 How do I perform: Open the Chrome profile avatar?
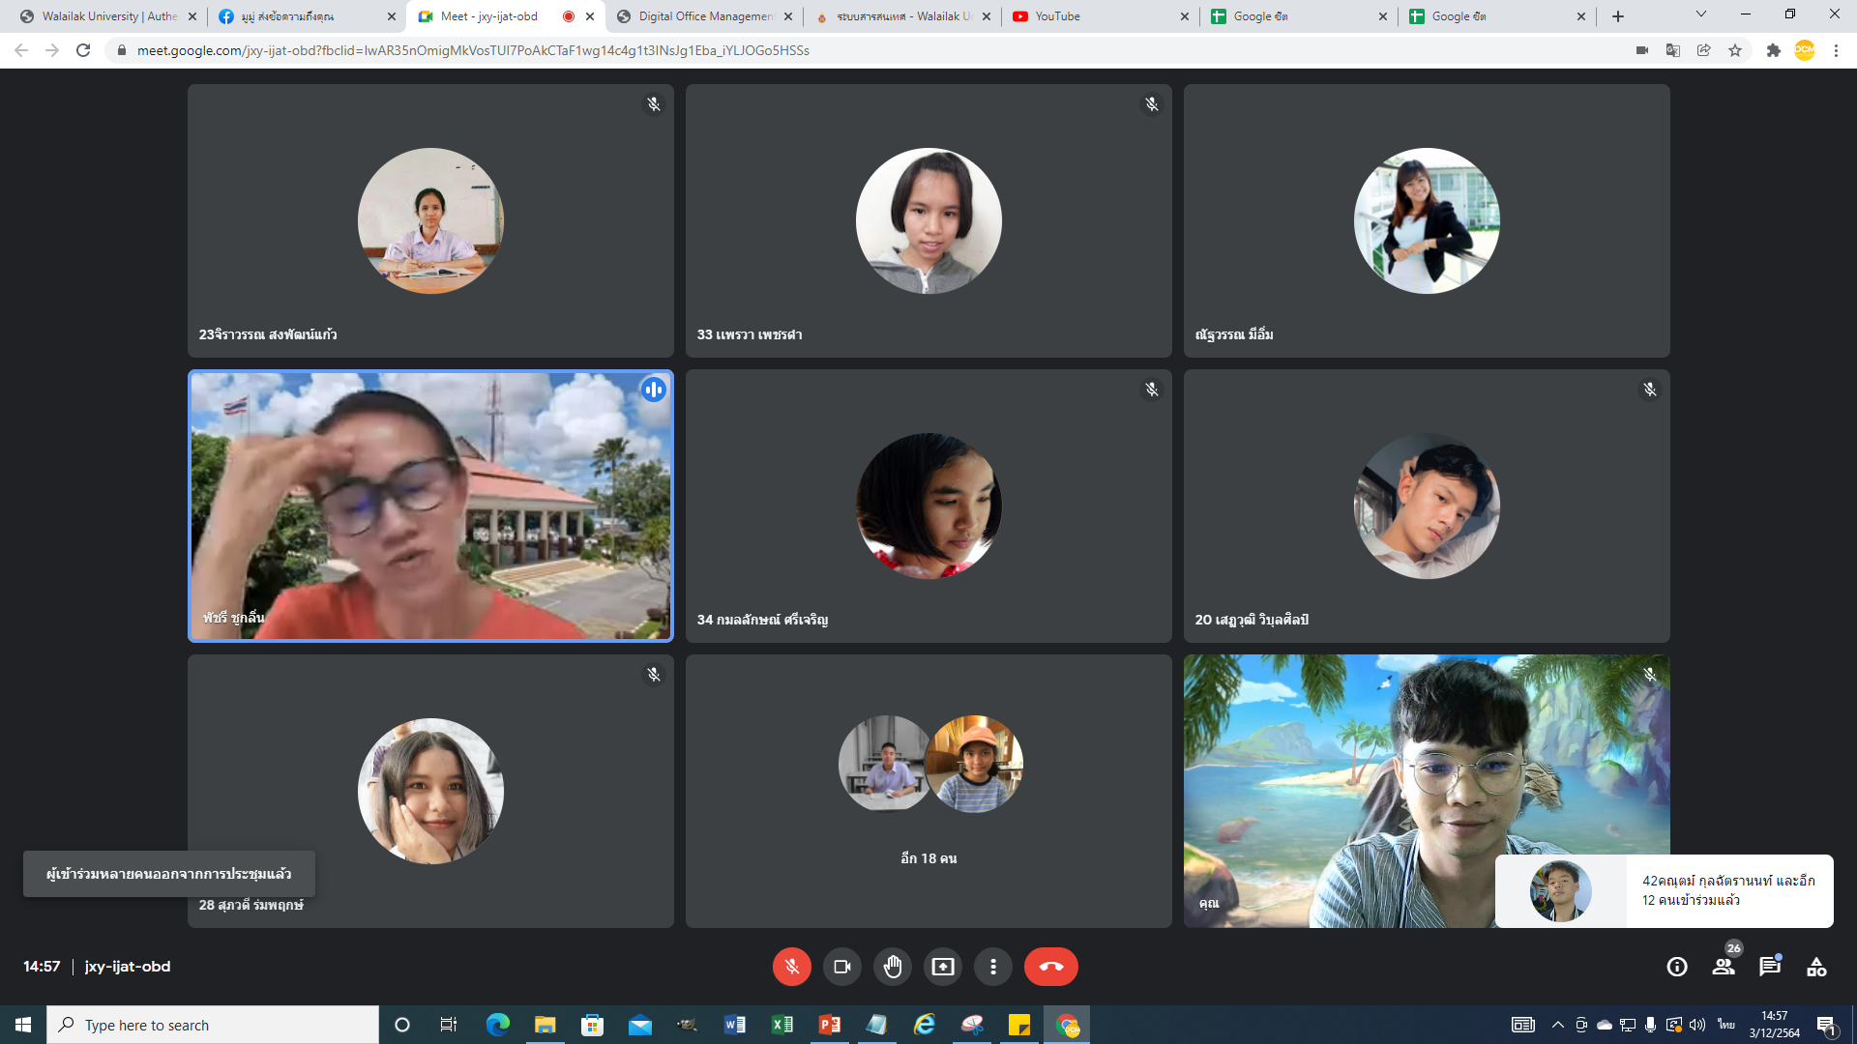[1805, 50]
